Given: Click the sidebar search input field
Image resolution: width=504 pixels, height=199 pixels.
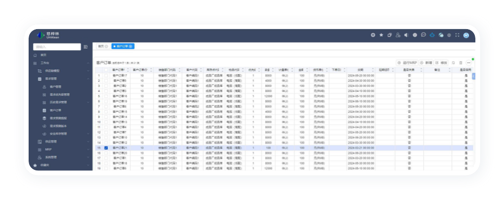Looking at the screenshot, I should 57,47.
